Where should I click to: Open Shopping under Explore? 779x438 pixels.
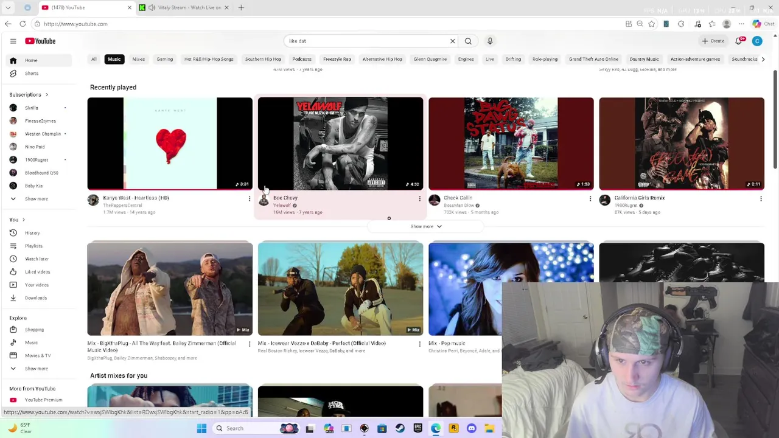(38, 330)
